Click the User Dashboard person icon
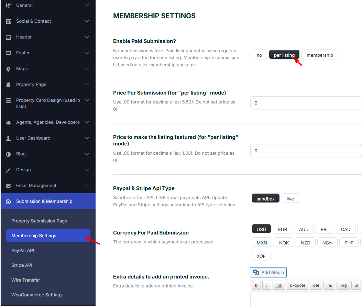The height and width of the screenshot is (306, 362). (8, 138)
